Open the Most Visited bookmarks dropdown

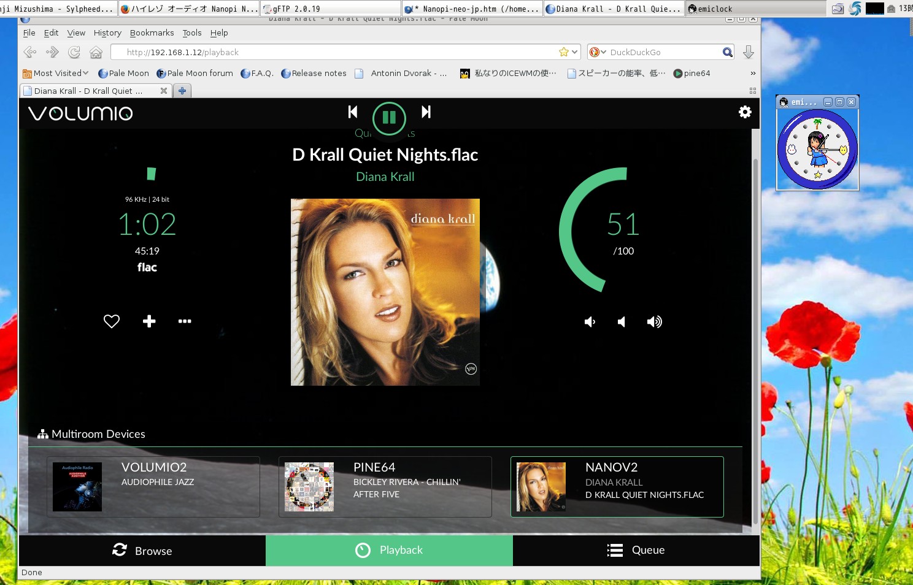pyautogui.click(x=56, y=73)
